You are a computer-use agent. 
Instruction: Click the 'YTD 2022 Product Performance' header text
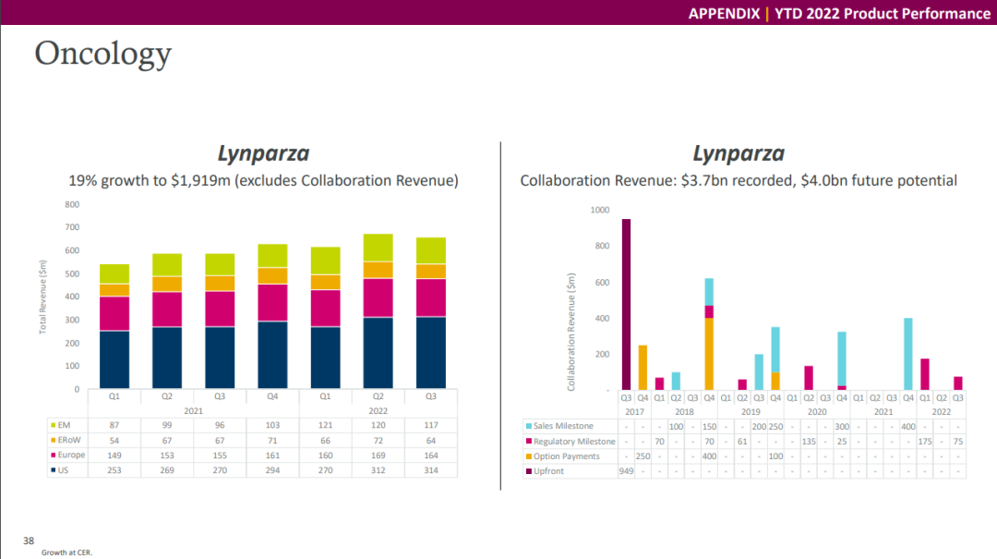(882, 13)
